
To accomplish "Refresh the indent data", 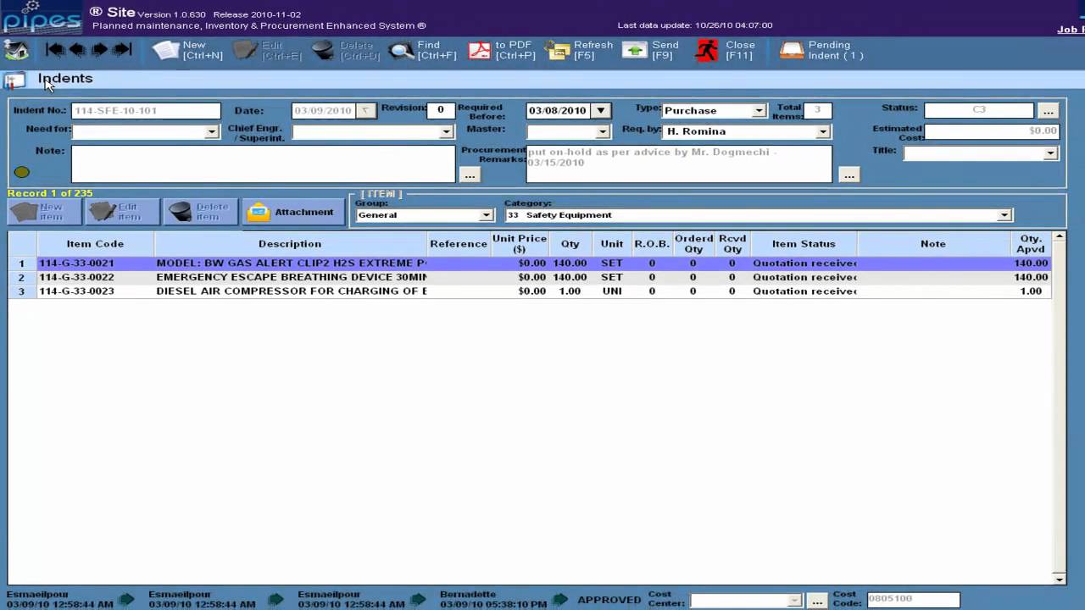I will 580,50.
